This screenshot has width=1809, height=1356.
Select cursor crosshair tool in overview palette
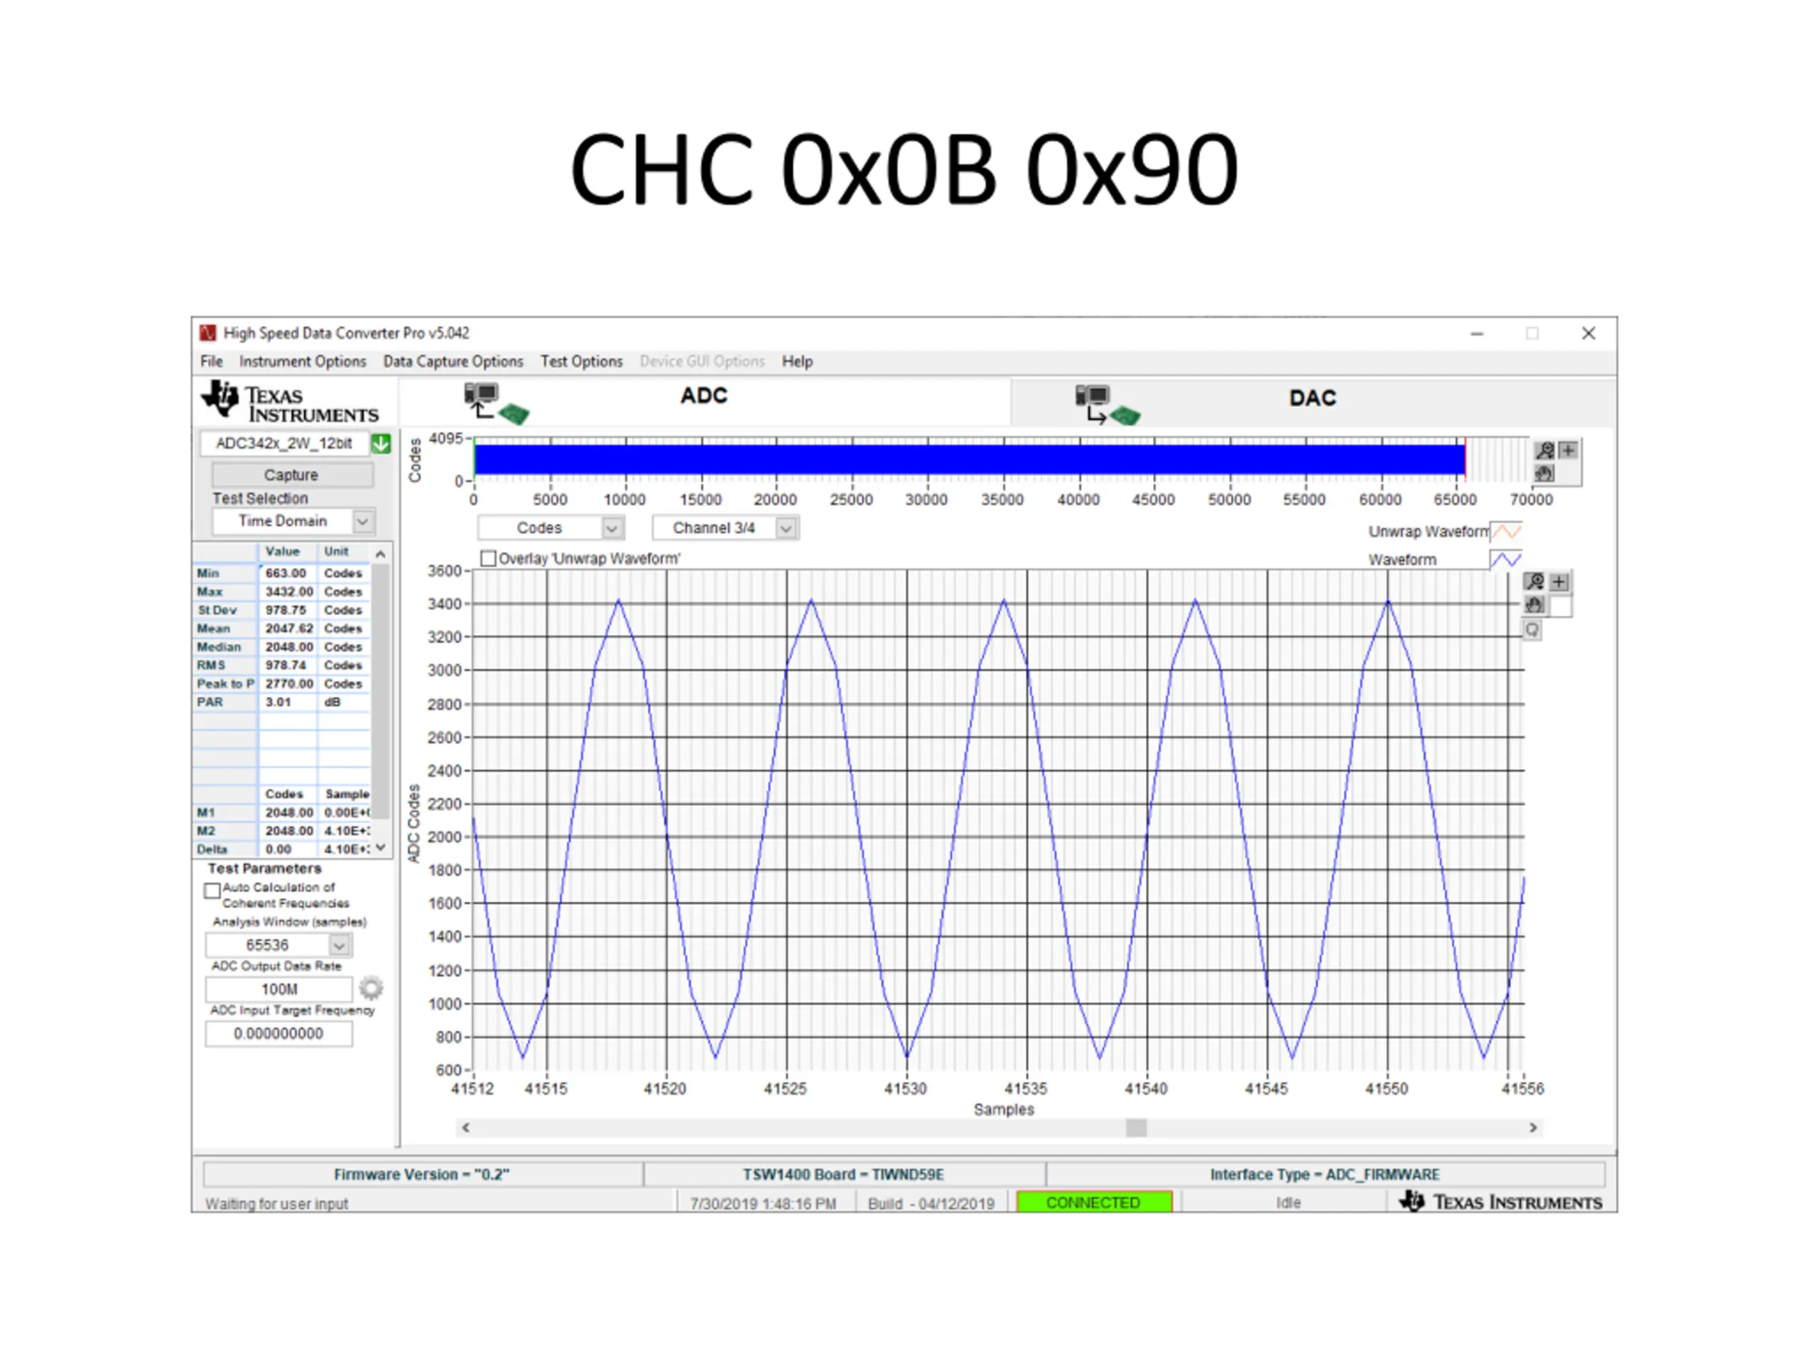(1568, 451)
